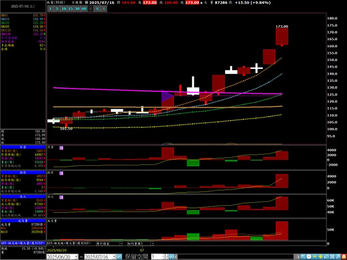Switch chart to monthly (月) timeframe
The width and height of the screenshot is (347, 260).
pos(104,8)
